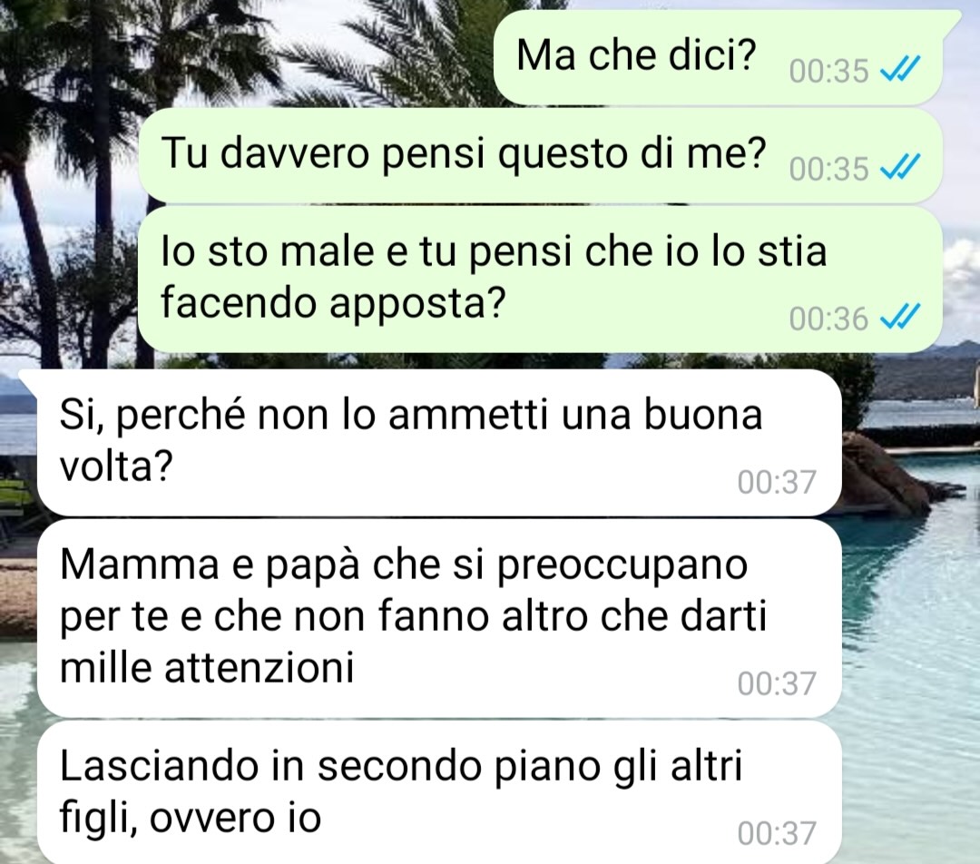Tap the 00:35 timestamp on 'Ma che dici?'

point(828,71)
